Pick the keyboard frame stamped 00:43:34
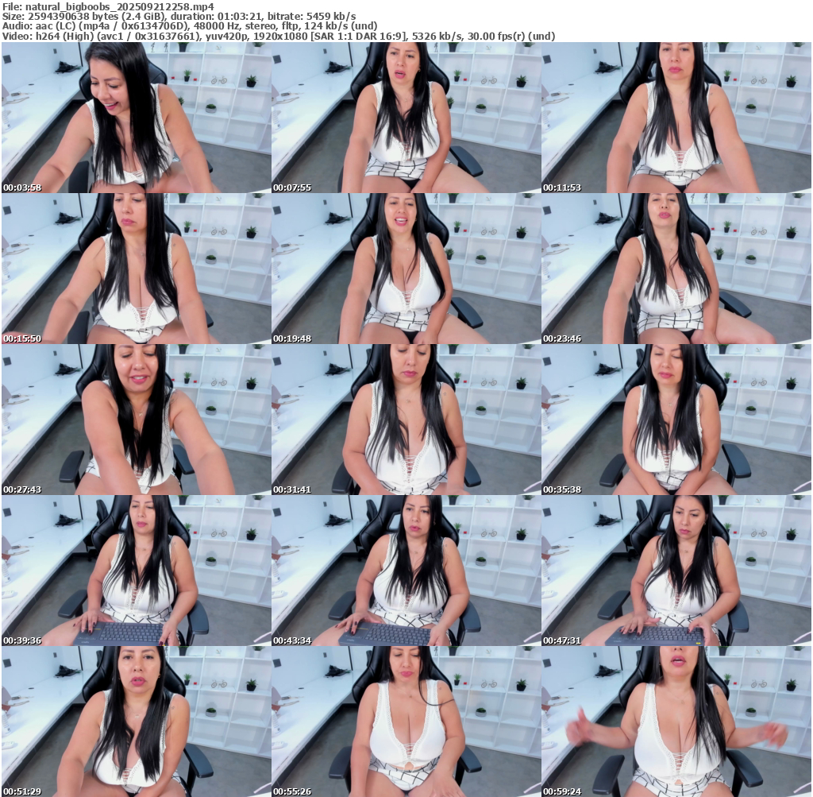The image size is (813, 797). 406,571
